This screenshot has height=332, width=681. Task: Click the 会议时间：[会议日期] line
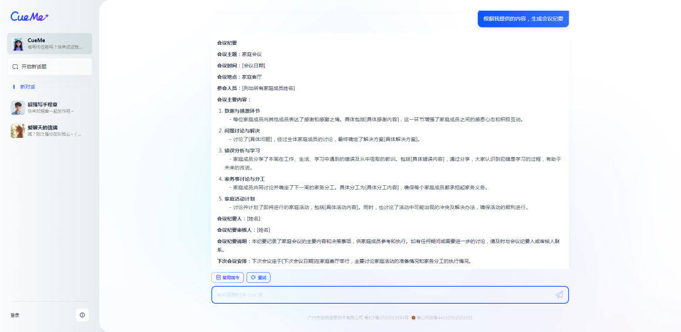pyautogui.click(x=241, y=66)
